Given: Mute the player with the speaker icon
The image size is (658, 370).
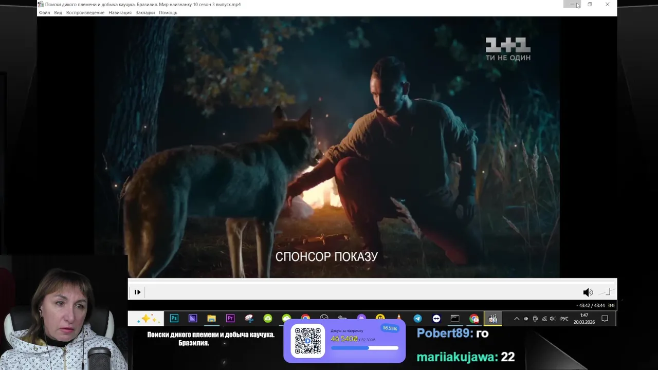Looking at the screenshot, I should click(x=588, y=292).
